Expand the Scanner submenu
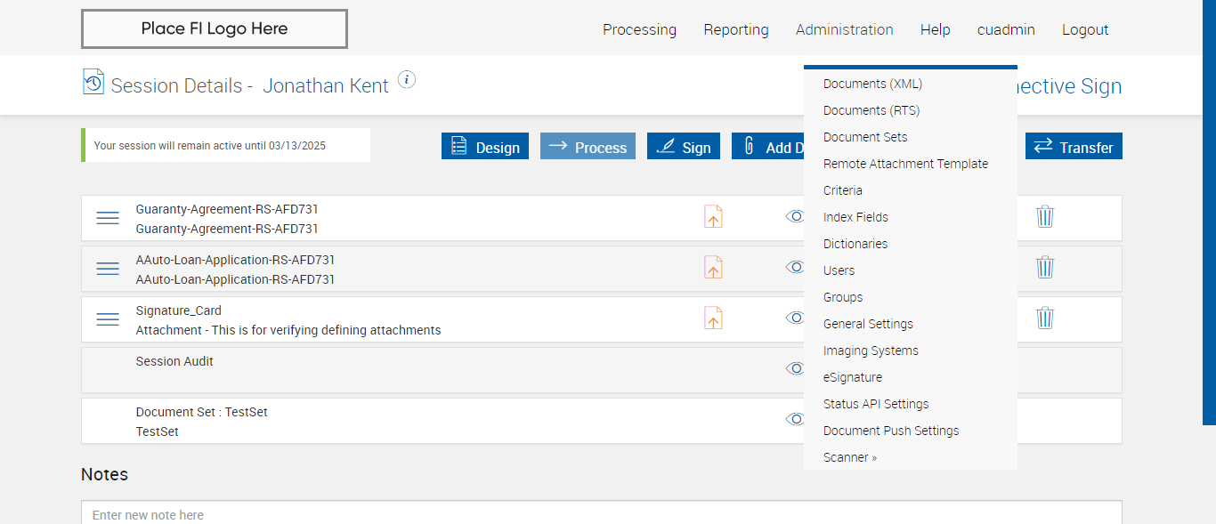The image size is (1216, 524). point(850,457)
